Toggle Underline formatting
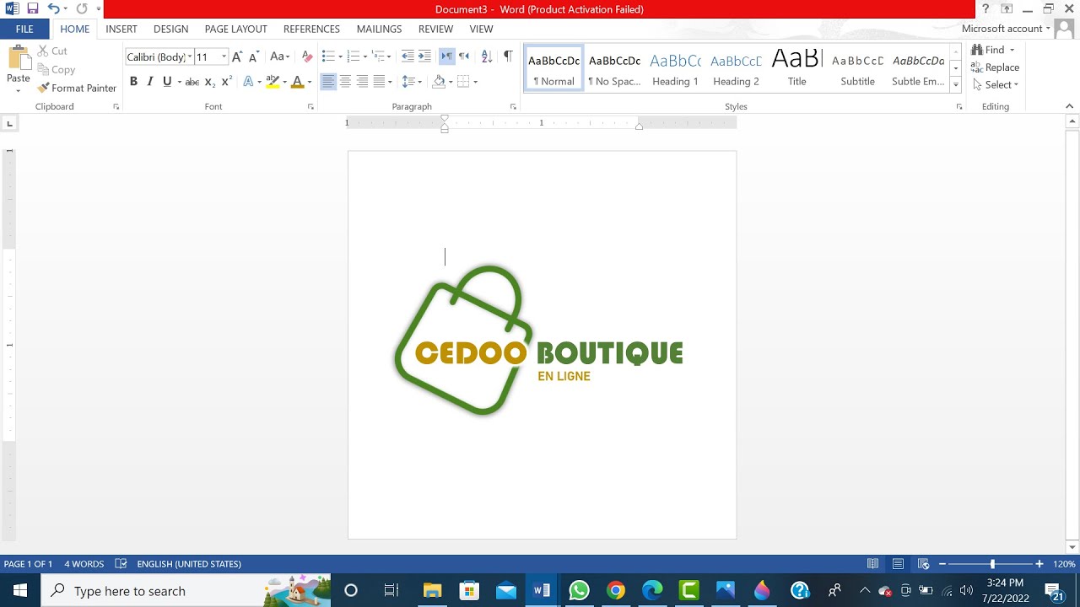 tap(167, 82)
